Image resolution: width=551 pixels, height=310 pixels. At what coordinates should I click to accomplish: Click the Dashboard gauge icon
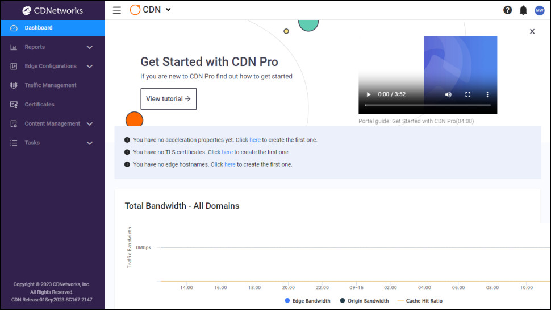tap(14, 28)
